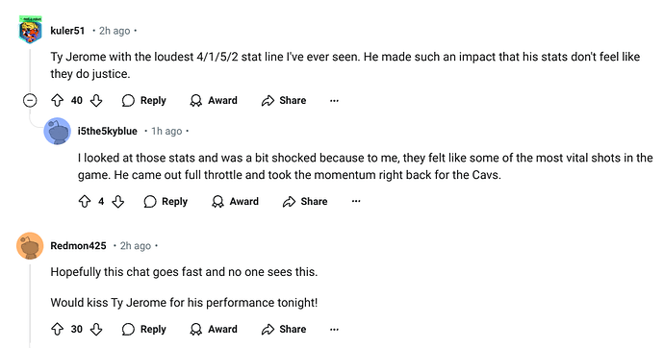This screenshot has width=664, height=348.
Task: Open more options for kuler51's comment
Action: click(334, 101)
